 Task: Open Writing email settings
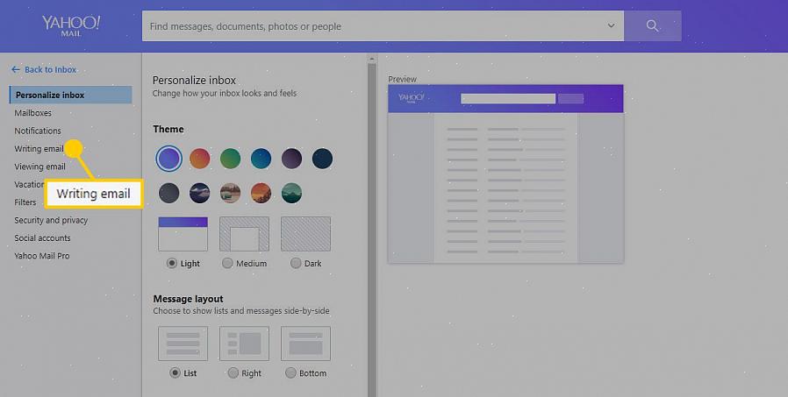point(39,149)
